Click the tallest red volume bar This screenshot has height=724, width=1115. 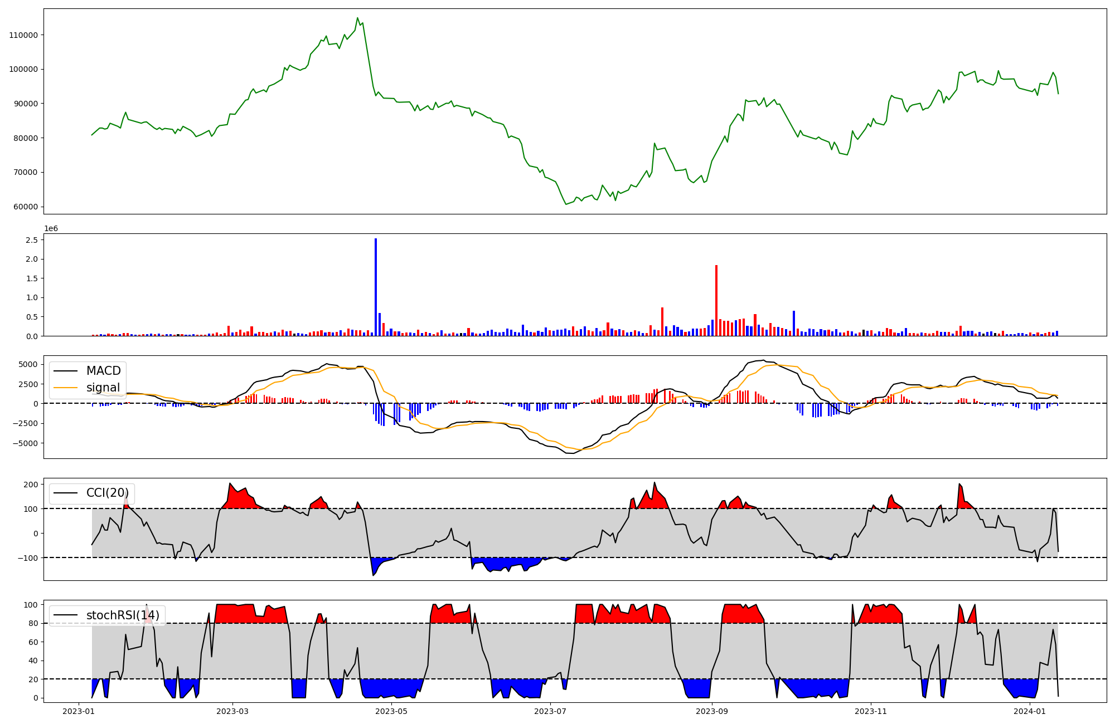pyautogui.click(x=716, y=301)
